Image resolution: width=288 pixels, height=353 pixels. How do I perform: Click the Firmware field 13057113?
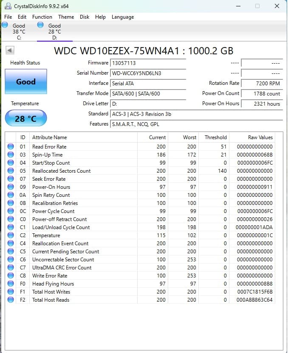pos(148,63)
